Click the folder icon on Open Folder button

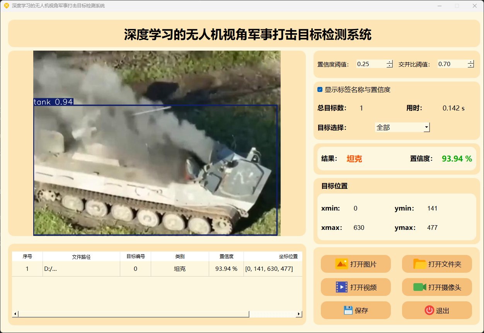point(420,264)
